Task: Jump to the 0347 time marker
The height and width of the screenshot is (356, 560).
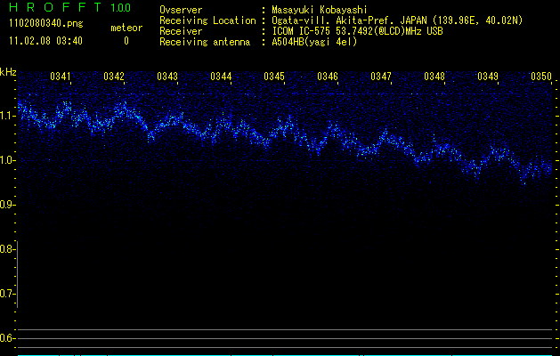Action: [x=381, y=77]
